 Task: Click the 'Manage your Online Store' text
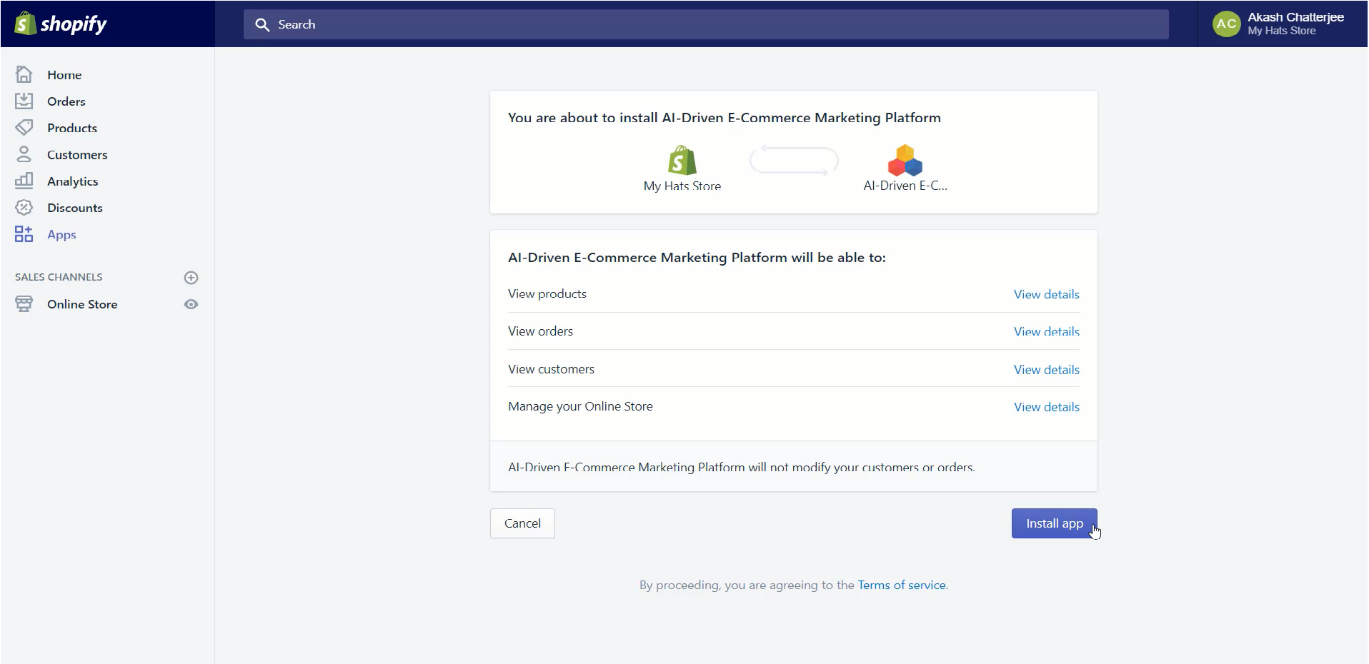pos(580,406)
